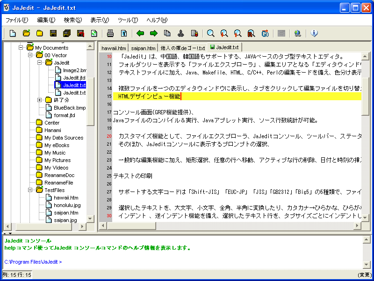374x281 pixels.
Task: Print the text using the printer icon
Action: click(110, 33)
